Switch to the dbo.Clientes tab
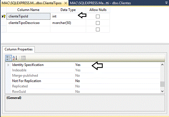The image size is (169, 117). 100,3
